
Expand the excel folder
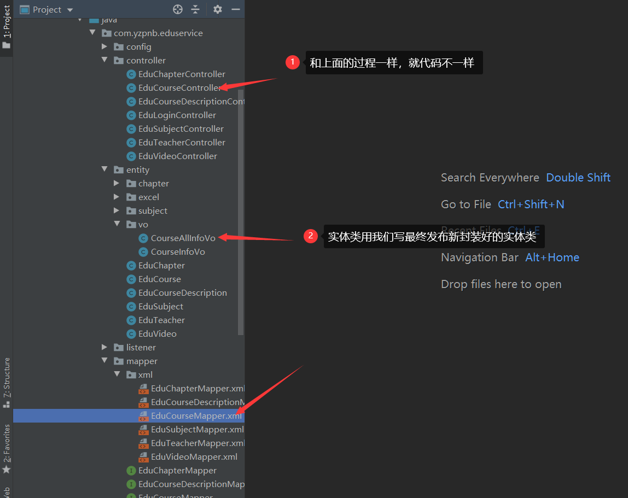point(117,197)
